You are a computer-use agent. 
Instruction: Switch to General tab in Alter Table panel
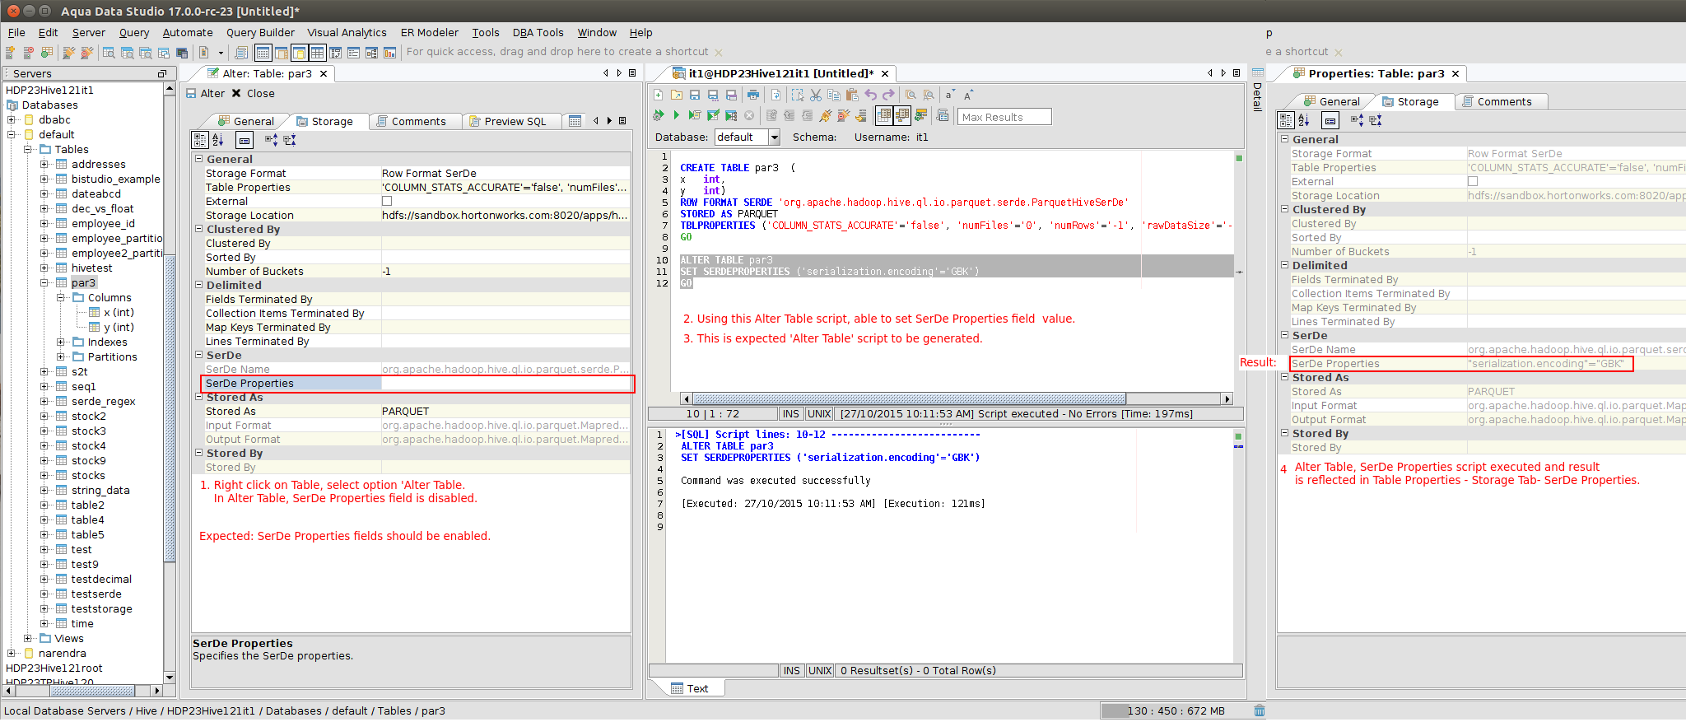246,122
